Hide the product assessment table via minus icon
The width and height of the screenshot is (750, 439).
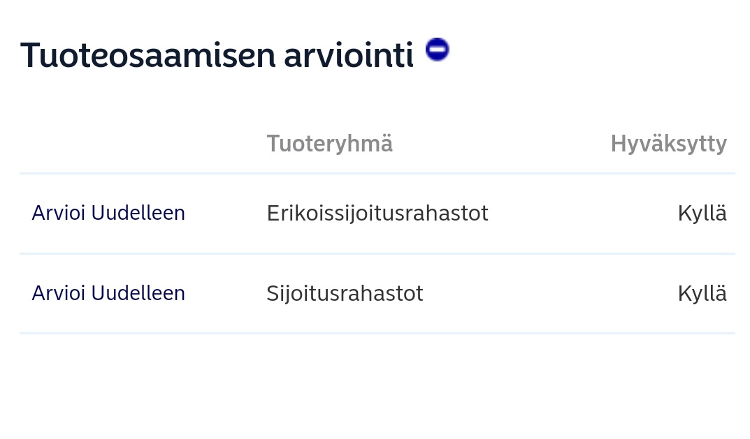click(437, 49)
